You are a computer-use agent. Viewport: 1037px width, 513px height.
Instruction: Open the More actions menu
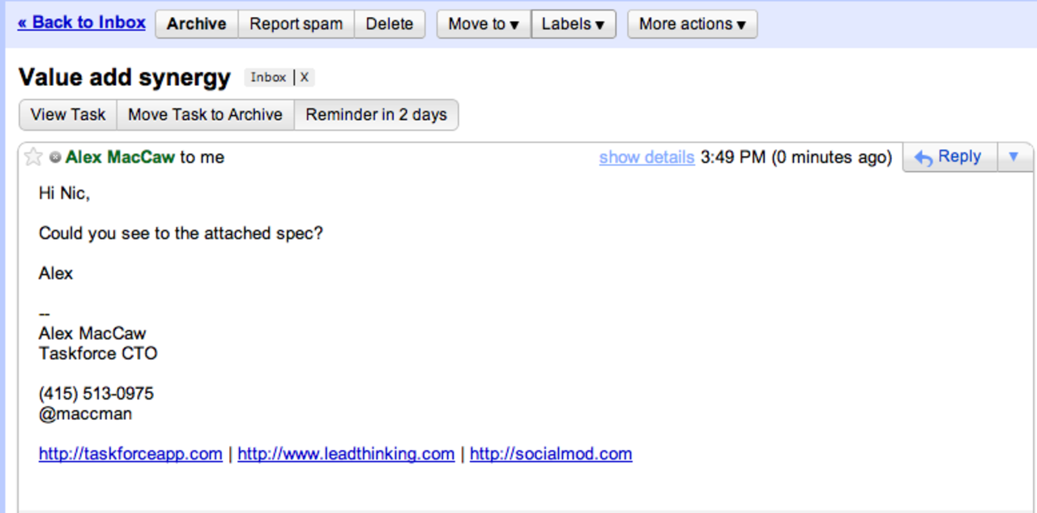[692, 24]
